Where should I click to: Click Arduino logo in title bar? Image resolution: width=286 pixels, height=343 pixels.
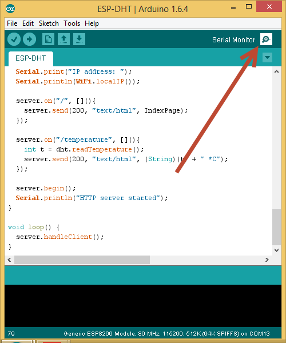pyautogui.click(x=10, y=9)
